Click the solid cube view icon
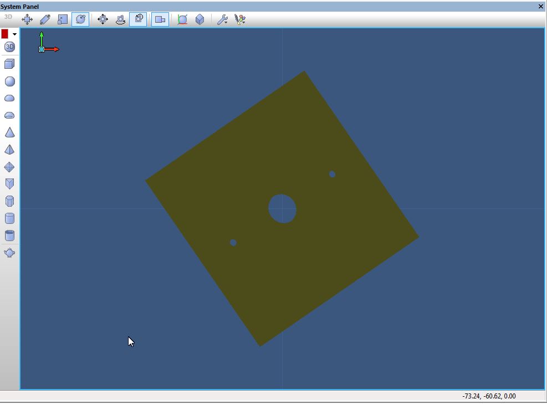 pos(200,19)
